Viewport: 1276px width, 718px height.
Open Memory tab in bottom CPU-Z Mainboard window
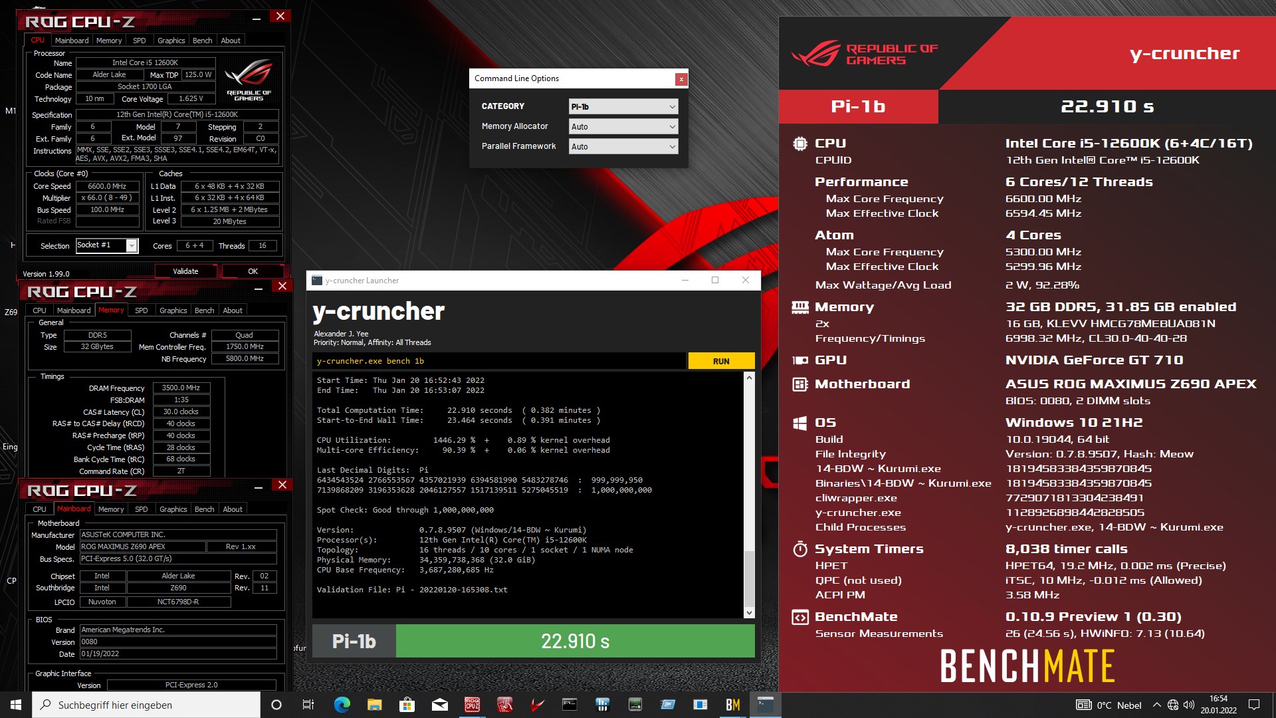pyautogui.click(x=111, y=509)
